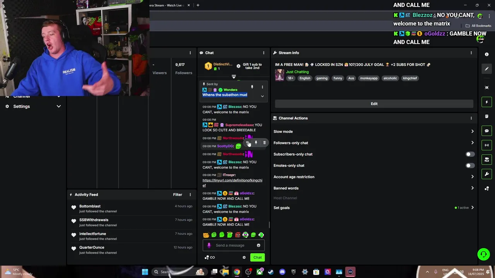The image size is (495, 278).
Task: Delete the ScottyDG message with trash icon
Action: click(x=265, y=142)
